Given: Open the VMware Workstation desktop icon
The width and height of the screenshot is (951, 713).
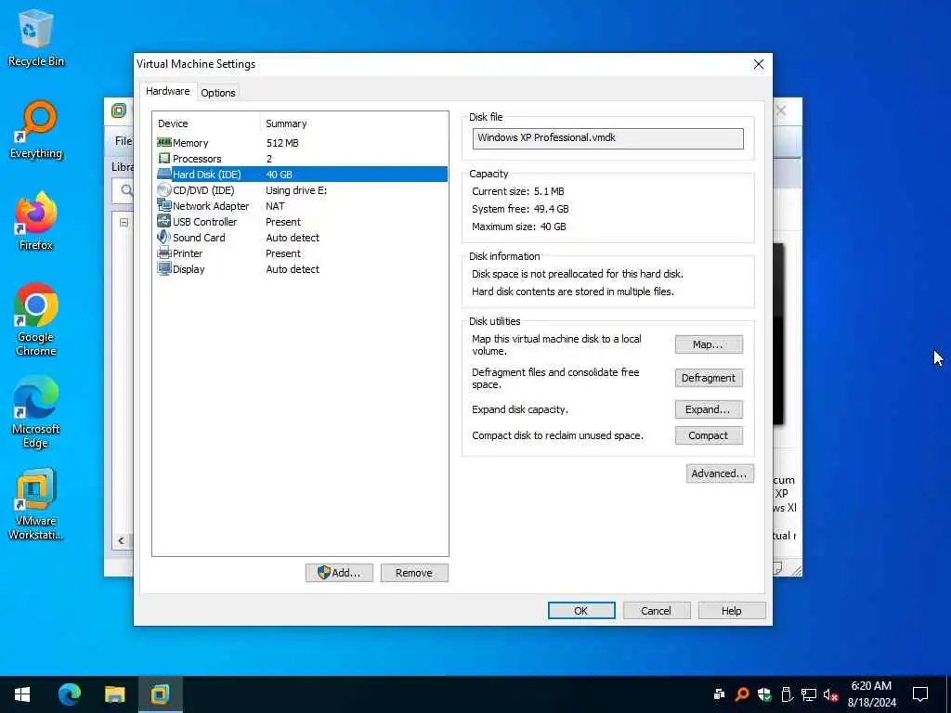Looking at the screenshot, I should 36,504.
